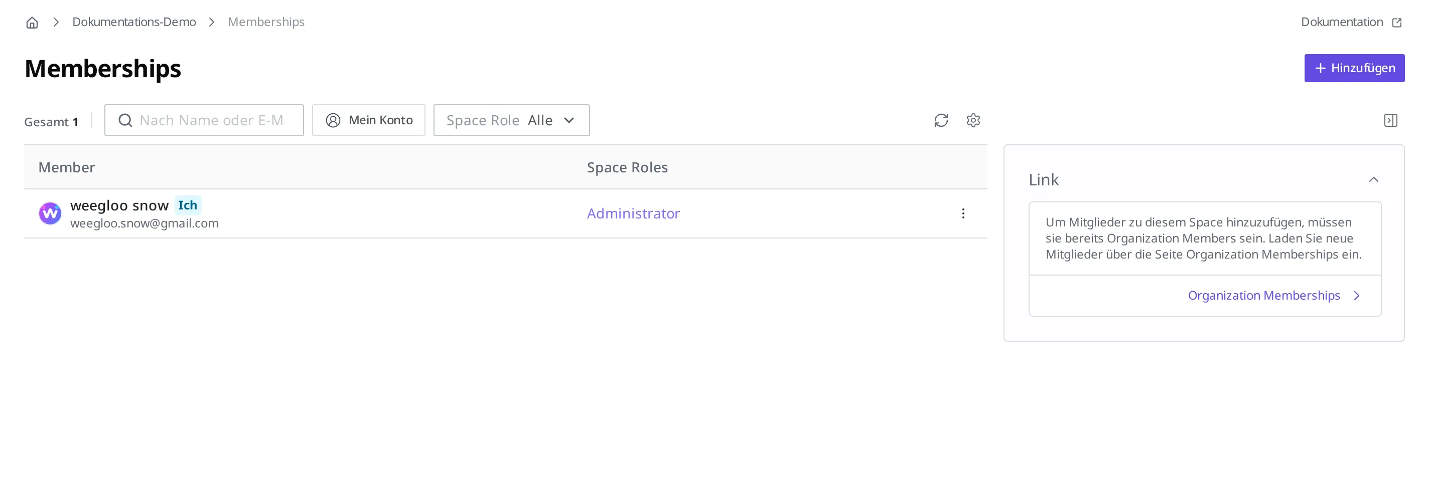Screen dimensions: 1429x481
Task: Click the Memberships page heading
Action: click(x=103, y=69)
